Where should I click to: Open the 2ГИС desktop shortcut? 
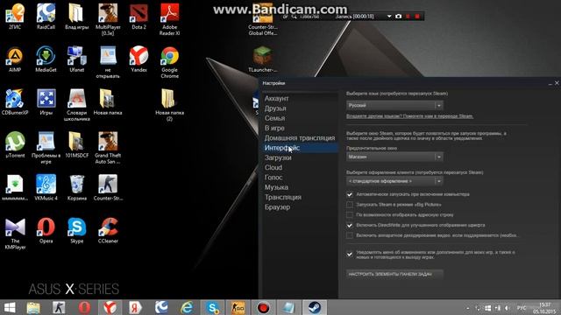tap(15, 17)
